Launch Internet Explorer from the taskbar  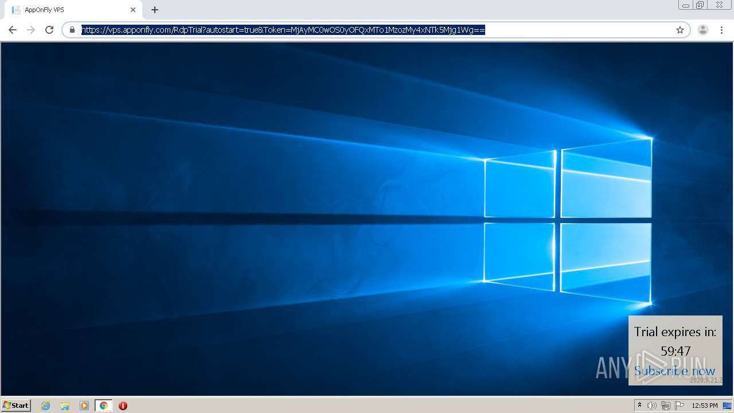(46, 406)
